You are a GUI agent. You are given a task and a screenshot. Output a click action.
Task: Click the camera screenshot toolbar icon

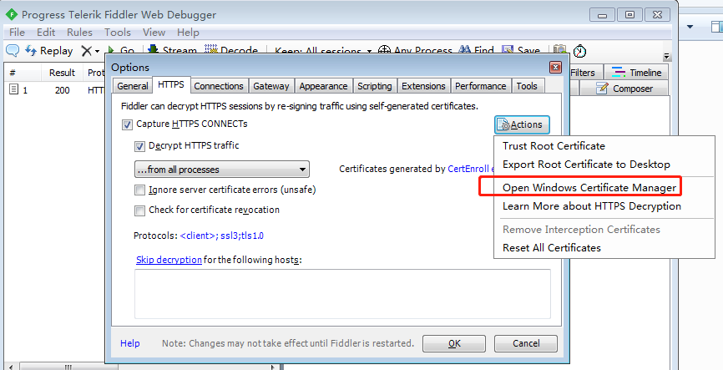(559, 51)
